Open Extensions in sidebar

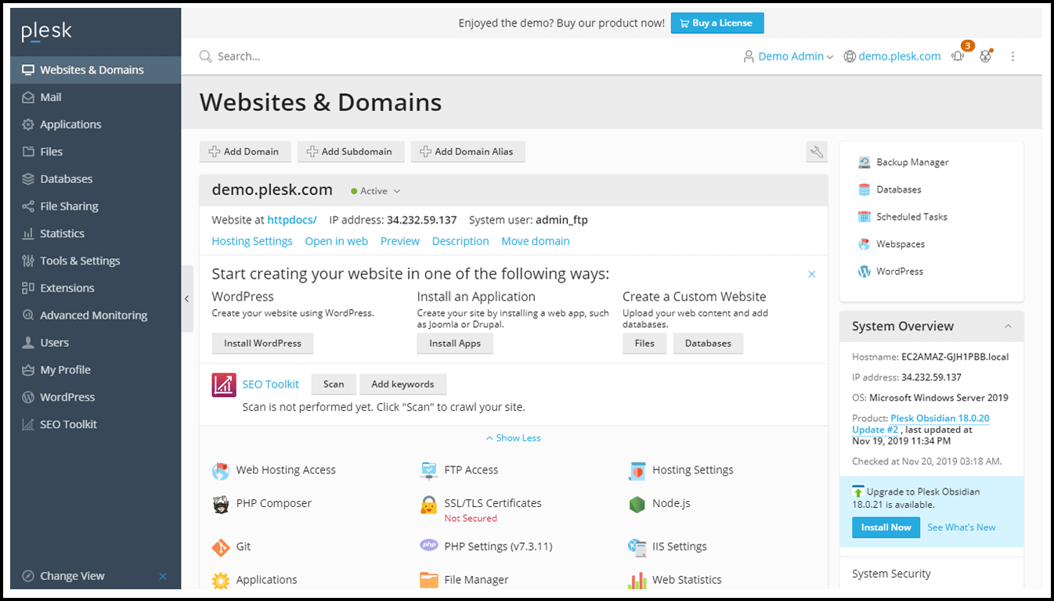(x=96, y=288)
